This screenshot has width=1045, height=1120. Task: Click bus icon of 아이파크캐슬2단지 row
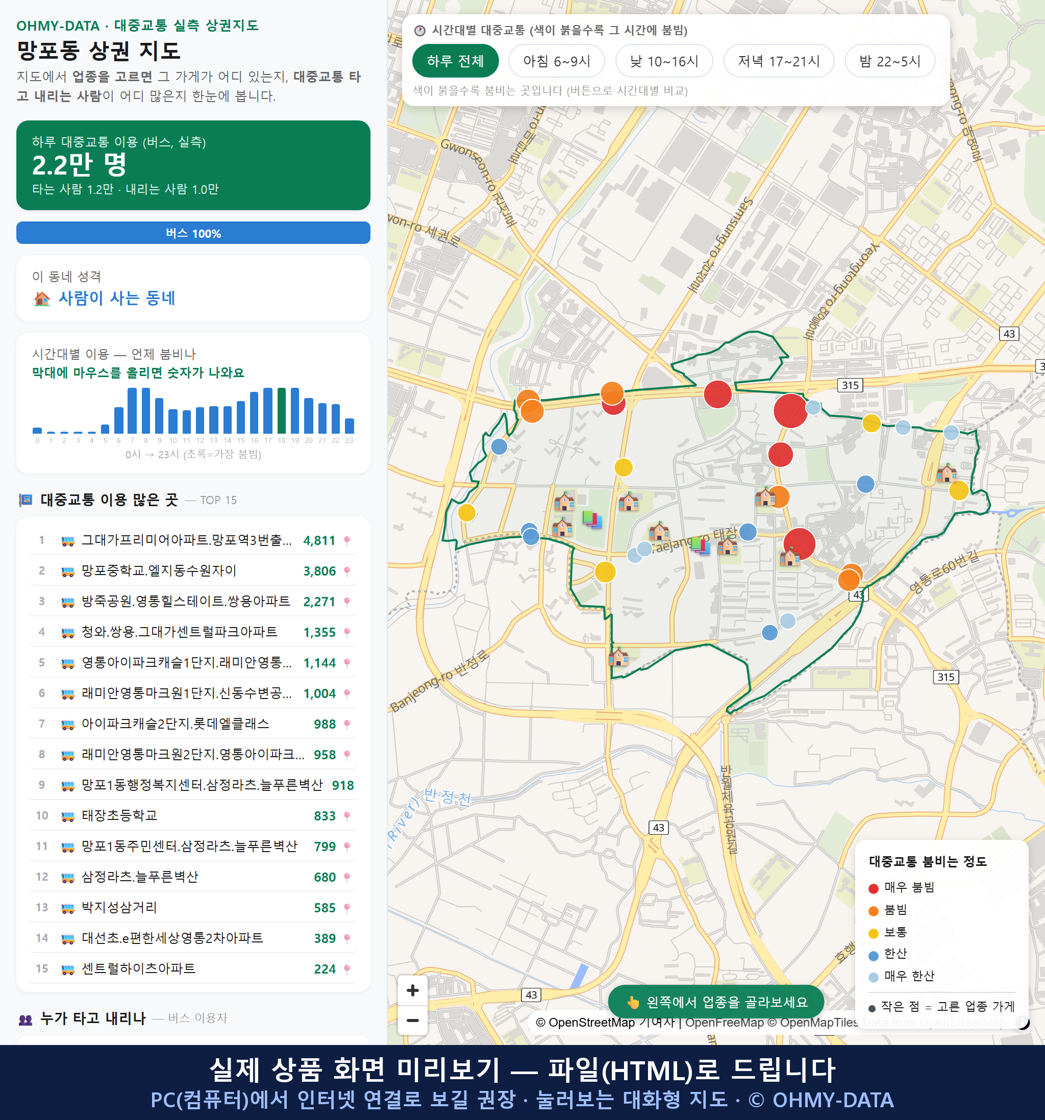pyautogui.click(x=67, y=725)
